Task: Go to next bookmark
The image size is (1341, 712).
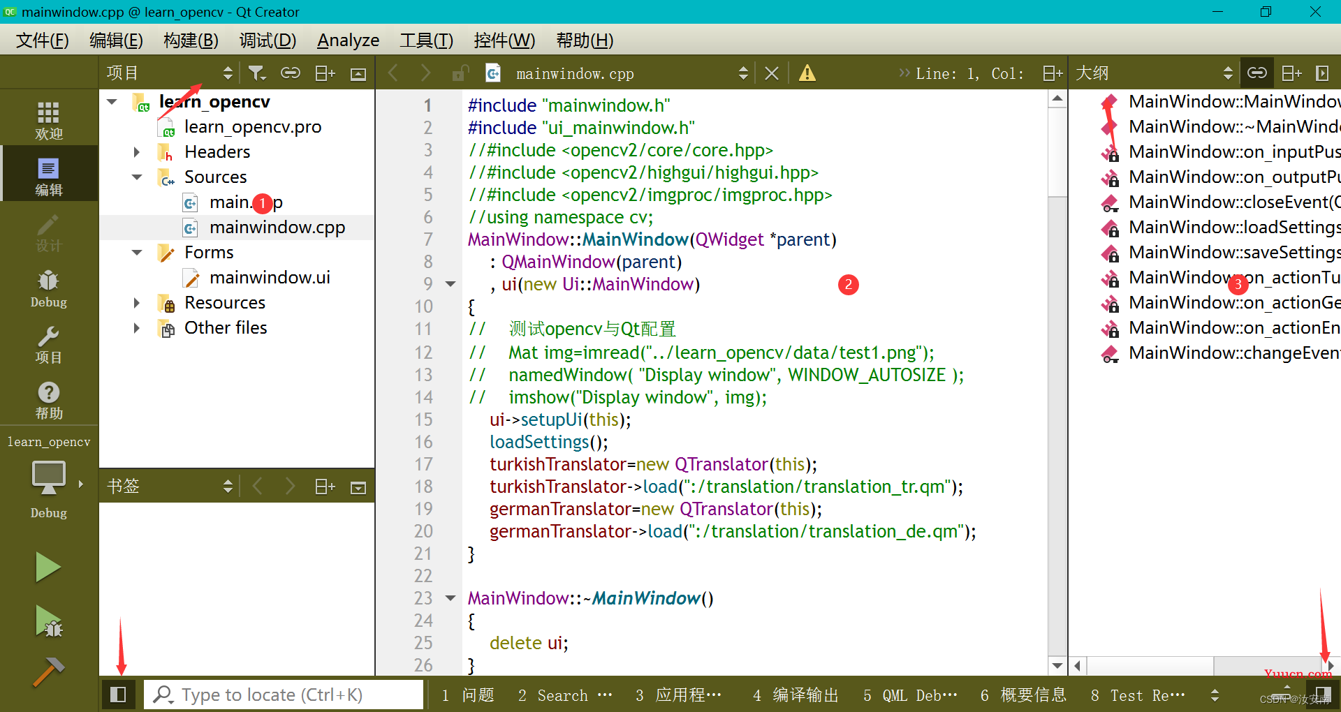Action: [x=290, y=487]
